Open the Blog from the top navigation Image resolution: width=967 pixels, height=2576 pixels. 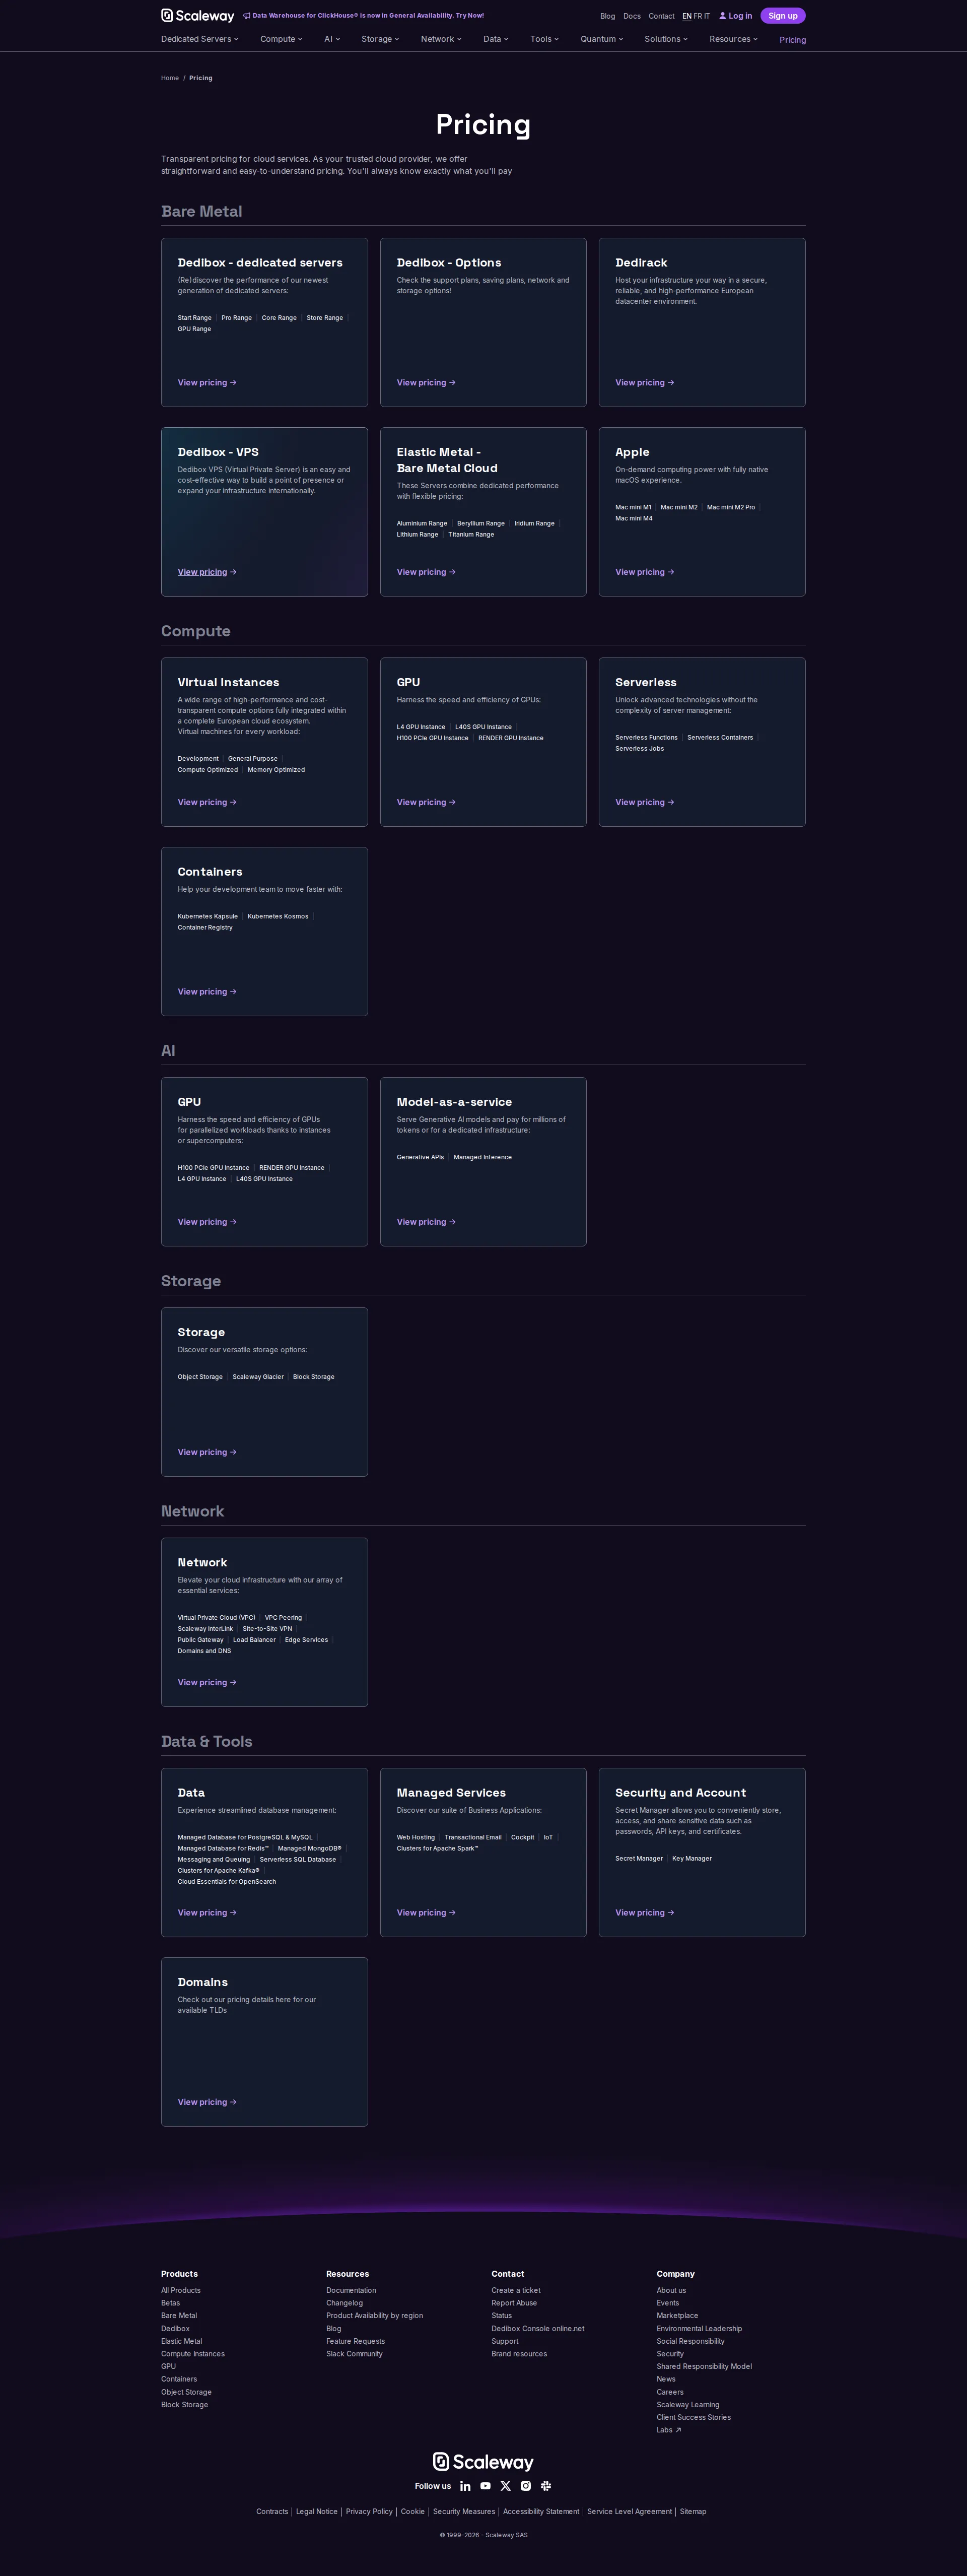click(607, 16)
